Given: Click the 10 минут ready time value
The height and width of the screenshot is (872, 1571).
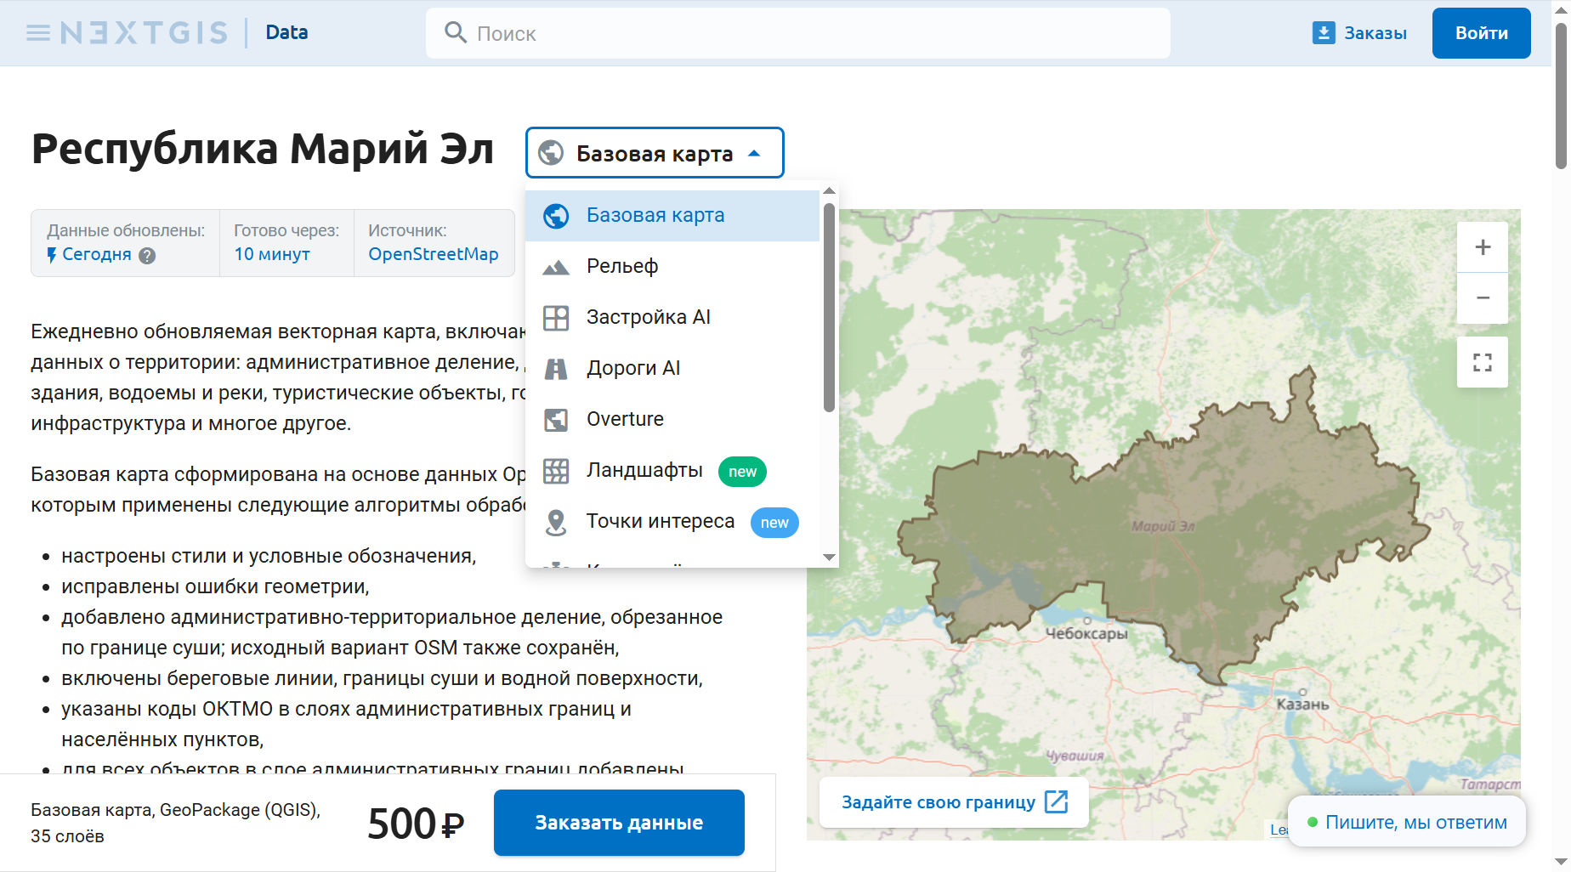Looking at the screenshot, I should pyautogui.click(x=272, y=254).
